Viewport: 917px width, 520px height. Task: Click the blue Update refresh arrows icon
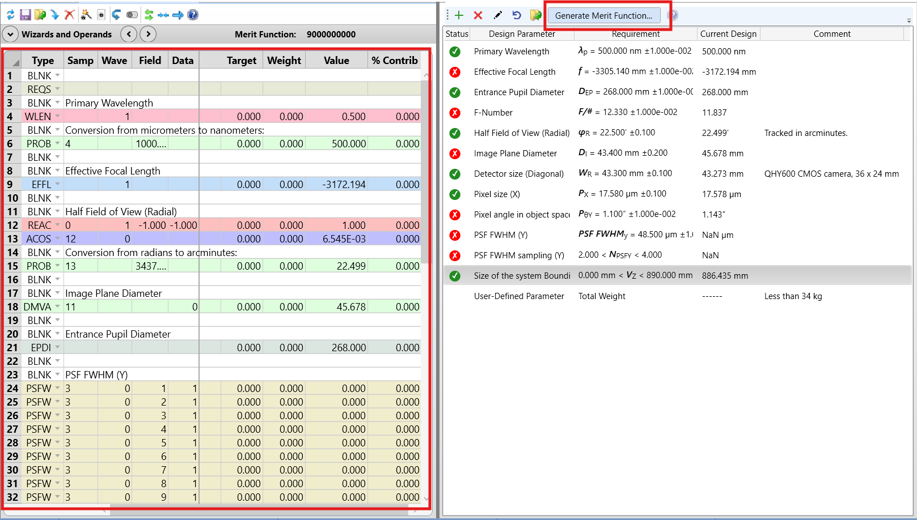(10, 15)
